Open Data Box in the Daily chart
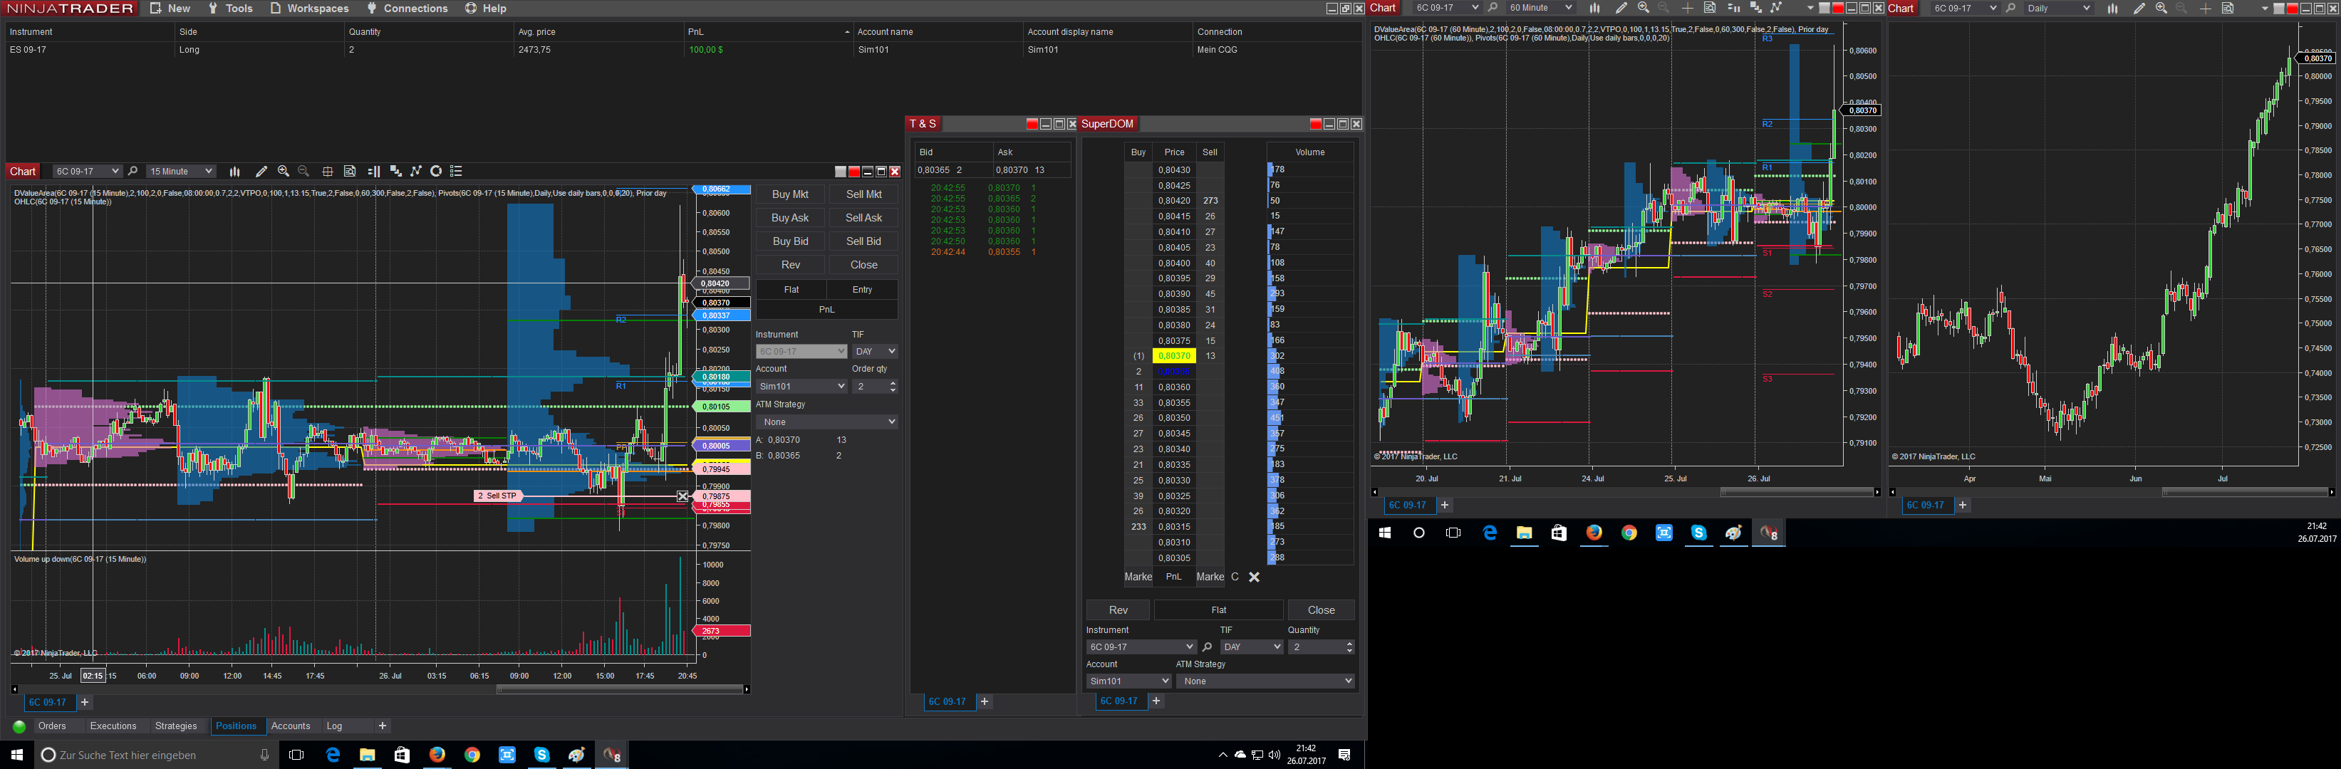Screen dimensions: 2341x769 tap(2228, 8)
